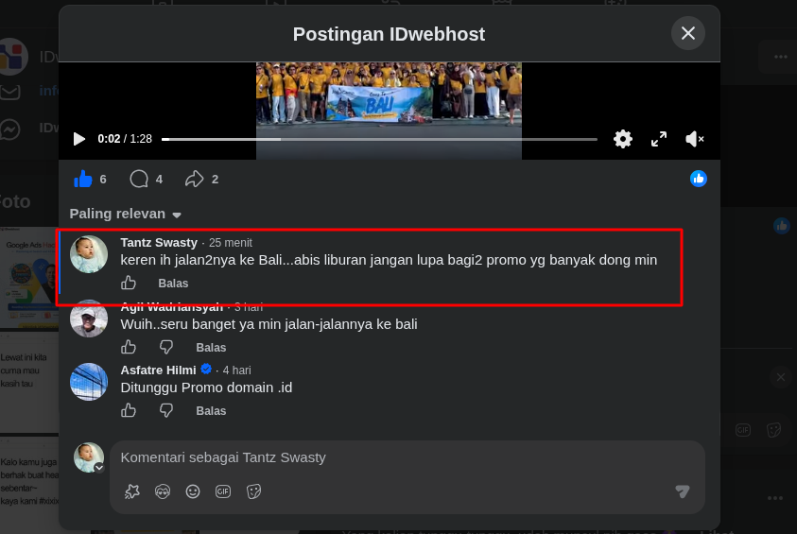
Task: Like Agil Wadriansyah's comment
Action: (x=129, y=347)
